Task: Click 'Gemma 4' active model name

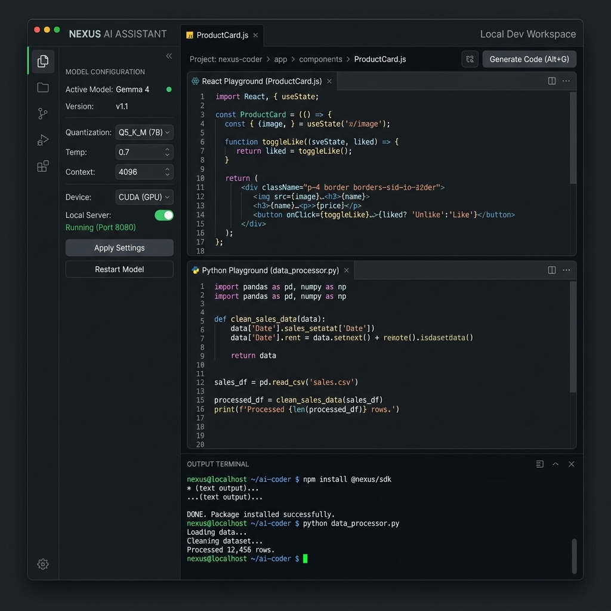Action: [132, 90]
